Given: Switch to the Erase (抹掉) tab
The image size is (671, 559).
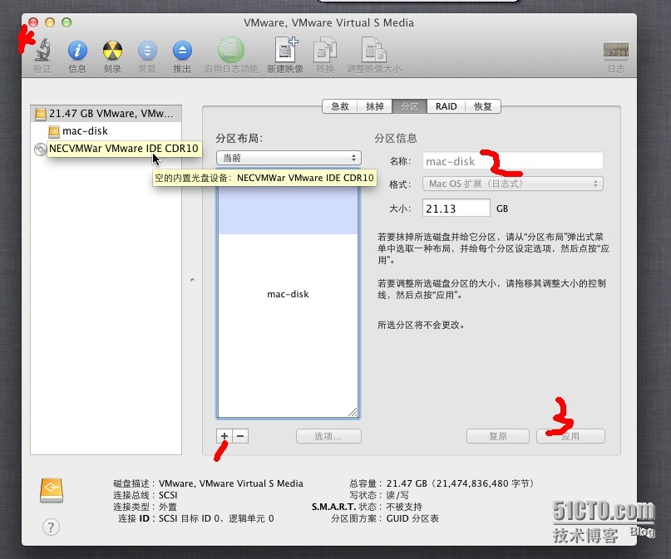Looking at the screenshot, I should 375,106.
